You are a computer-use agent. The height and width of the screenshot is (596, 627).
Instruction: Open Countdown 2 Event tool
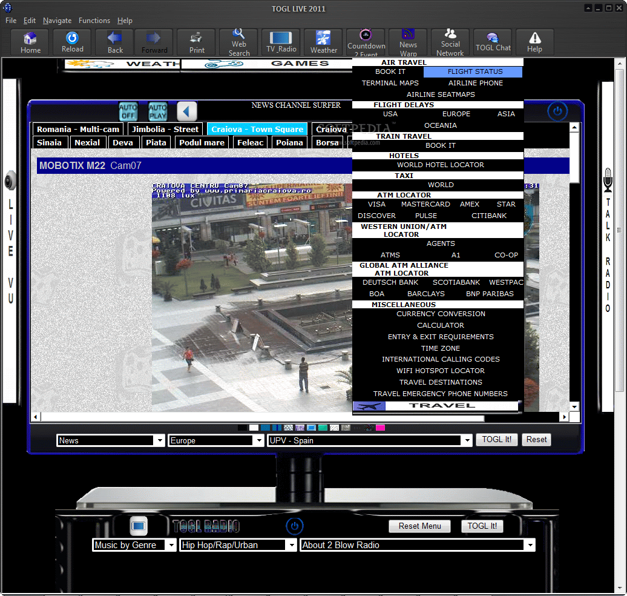[366, 42]
